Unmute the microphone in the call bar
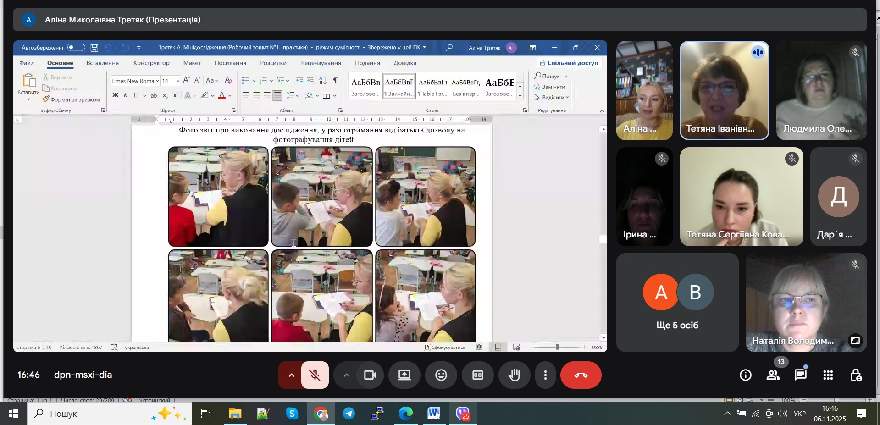 click(x=315, y=375)
